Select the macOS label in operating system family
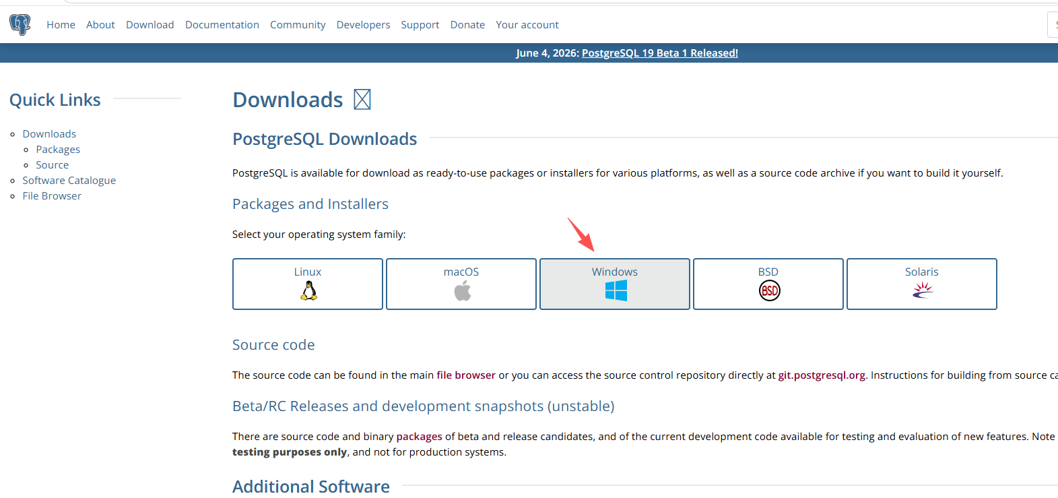The height and width of the screenshot is (498, 1058). pos(461,272)
